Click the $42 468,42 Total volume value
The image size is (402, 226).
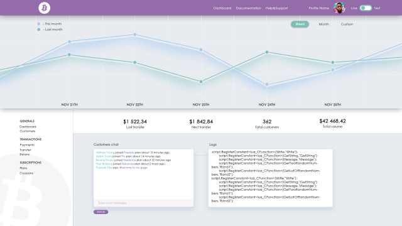click(332, 121)
